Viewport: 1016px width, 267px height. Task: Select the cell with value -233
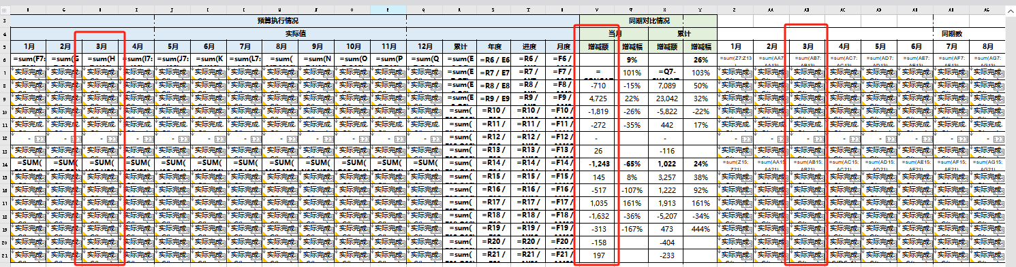click(x=666, y=255)
